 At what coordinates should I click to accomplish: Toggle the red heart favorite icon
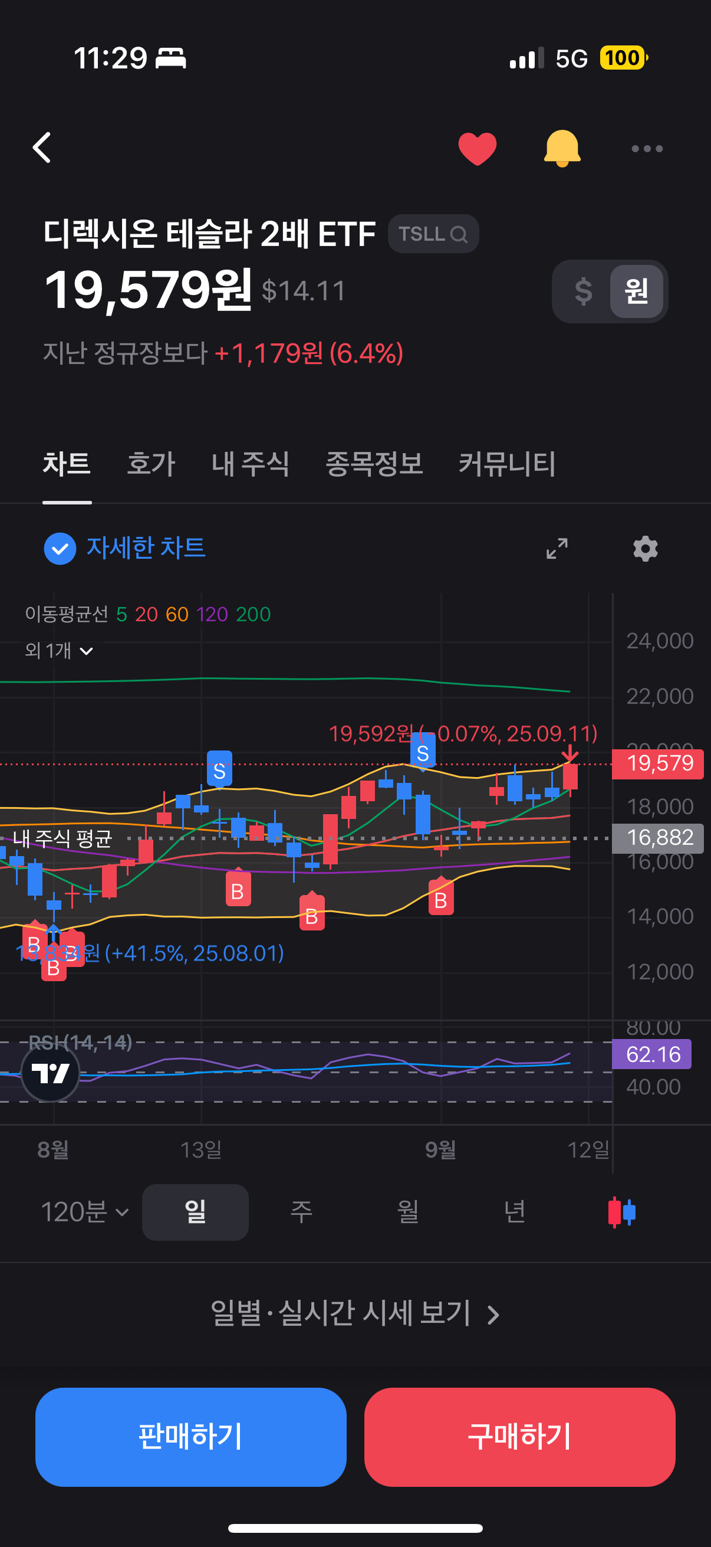click(477, 148)
